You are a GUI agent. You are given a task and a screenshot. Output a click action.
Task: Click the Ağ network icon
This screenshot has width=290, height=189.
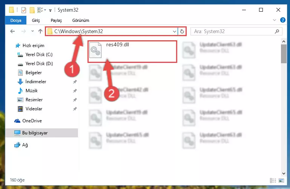(17, 145)
